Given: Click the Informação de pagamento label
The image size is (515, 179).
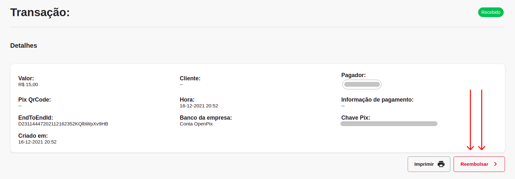Looking at the screenshot, I should [377, 100].
